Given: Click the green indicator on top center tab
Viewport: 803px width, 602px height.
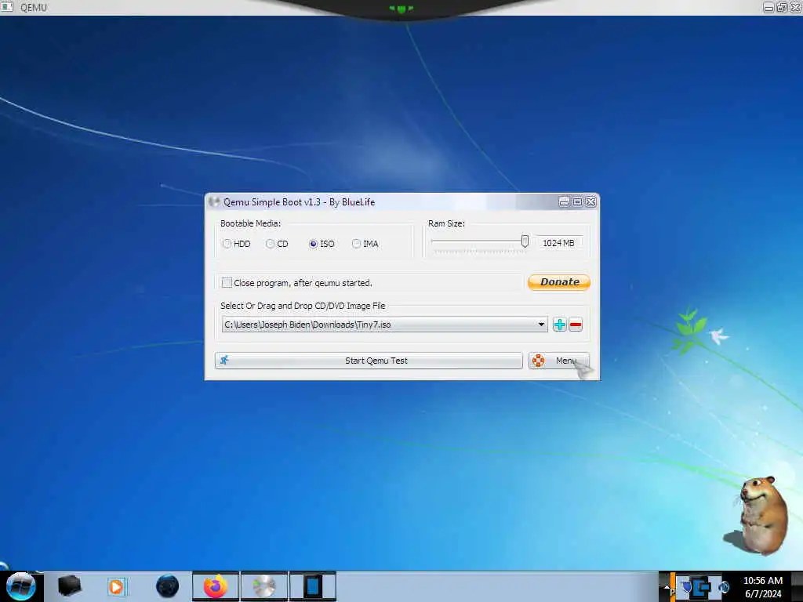Looking at the screenshot, I should click(401, 9).
